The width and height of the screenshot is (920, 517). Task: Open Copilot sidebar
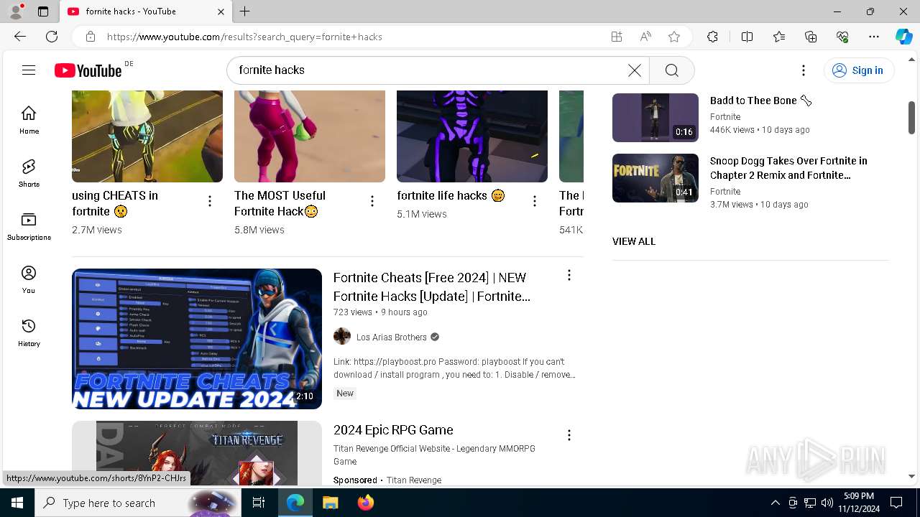point(903,37)
